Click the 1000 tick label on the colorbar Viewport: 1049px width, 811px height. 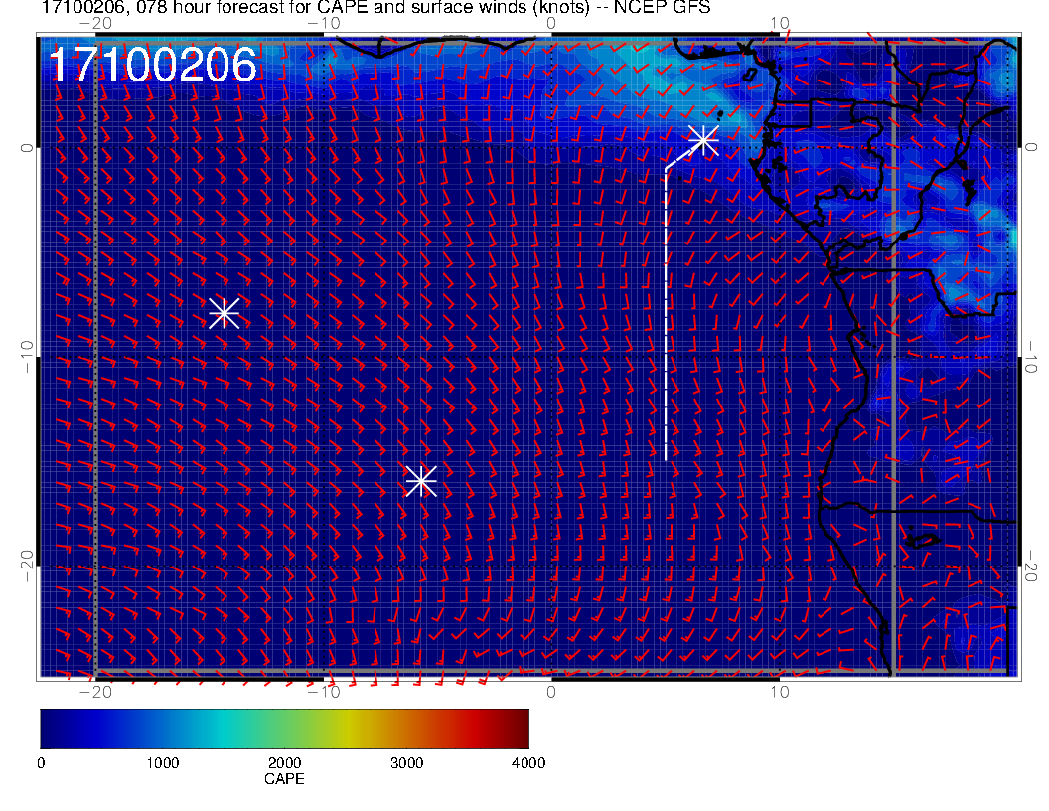pyautogui.click(x=162, y=763)
